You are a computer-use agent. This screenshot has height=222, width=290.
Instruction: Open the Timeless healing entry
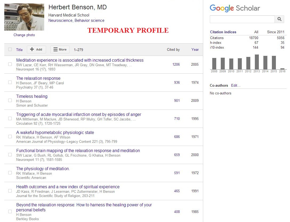pyautogui.click(x=32, y=97)
